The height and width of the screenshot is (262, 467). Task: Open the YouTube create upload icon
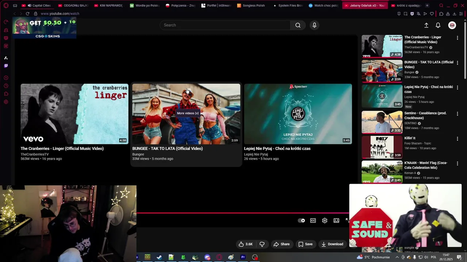426,25
